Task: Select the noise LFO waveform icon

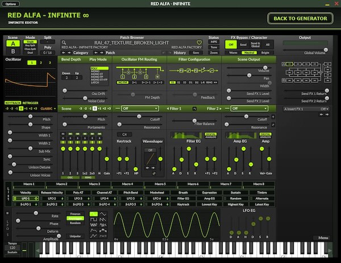Action: pos(94,225)
